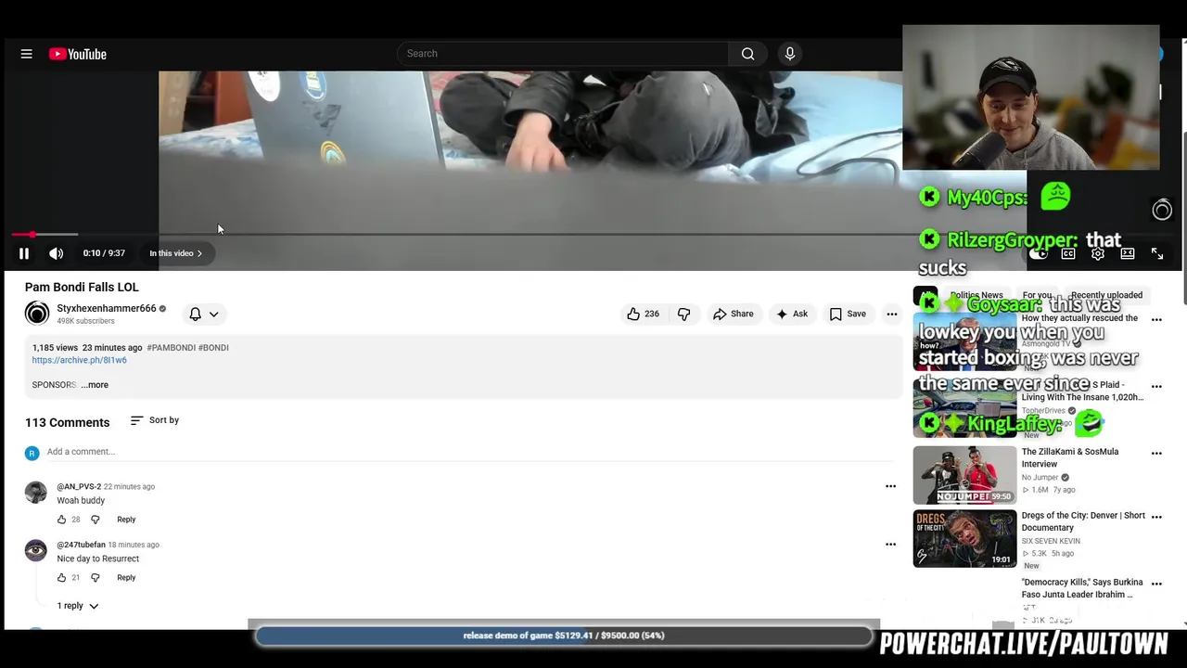
Task: Open options for @247tubefan comment
Action: coord(890,545)
